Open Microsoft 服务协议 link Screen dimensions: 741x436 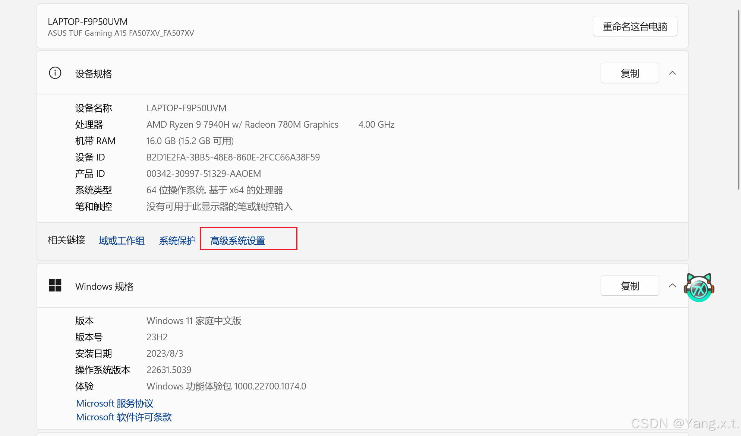[115, 403]
